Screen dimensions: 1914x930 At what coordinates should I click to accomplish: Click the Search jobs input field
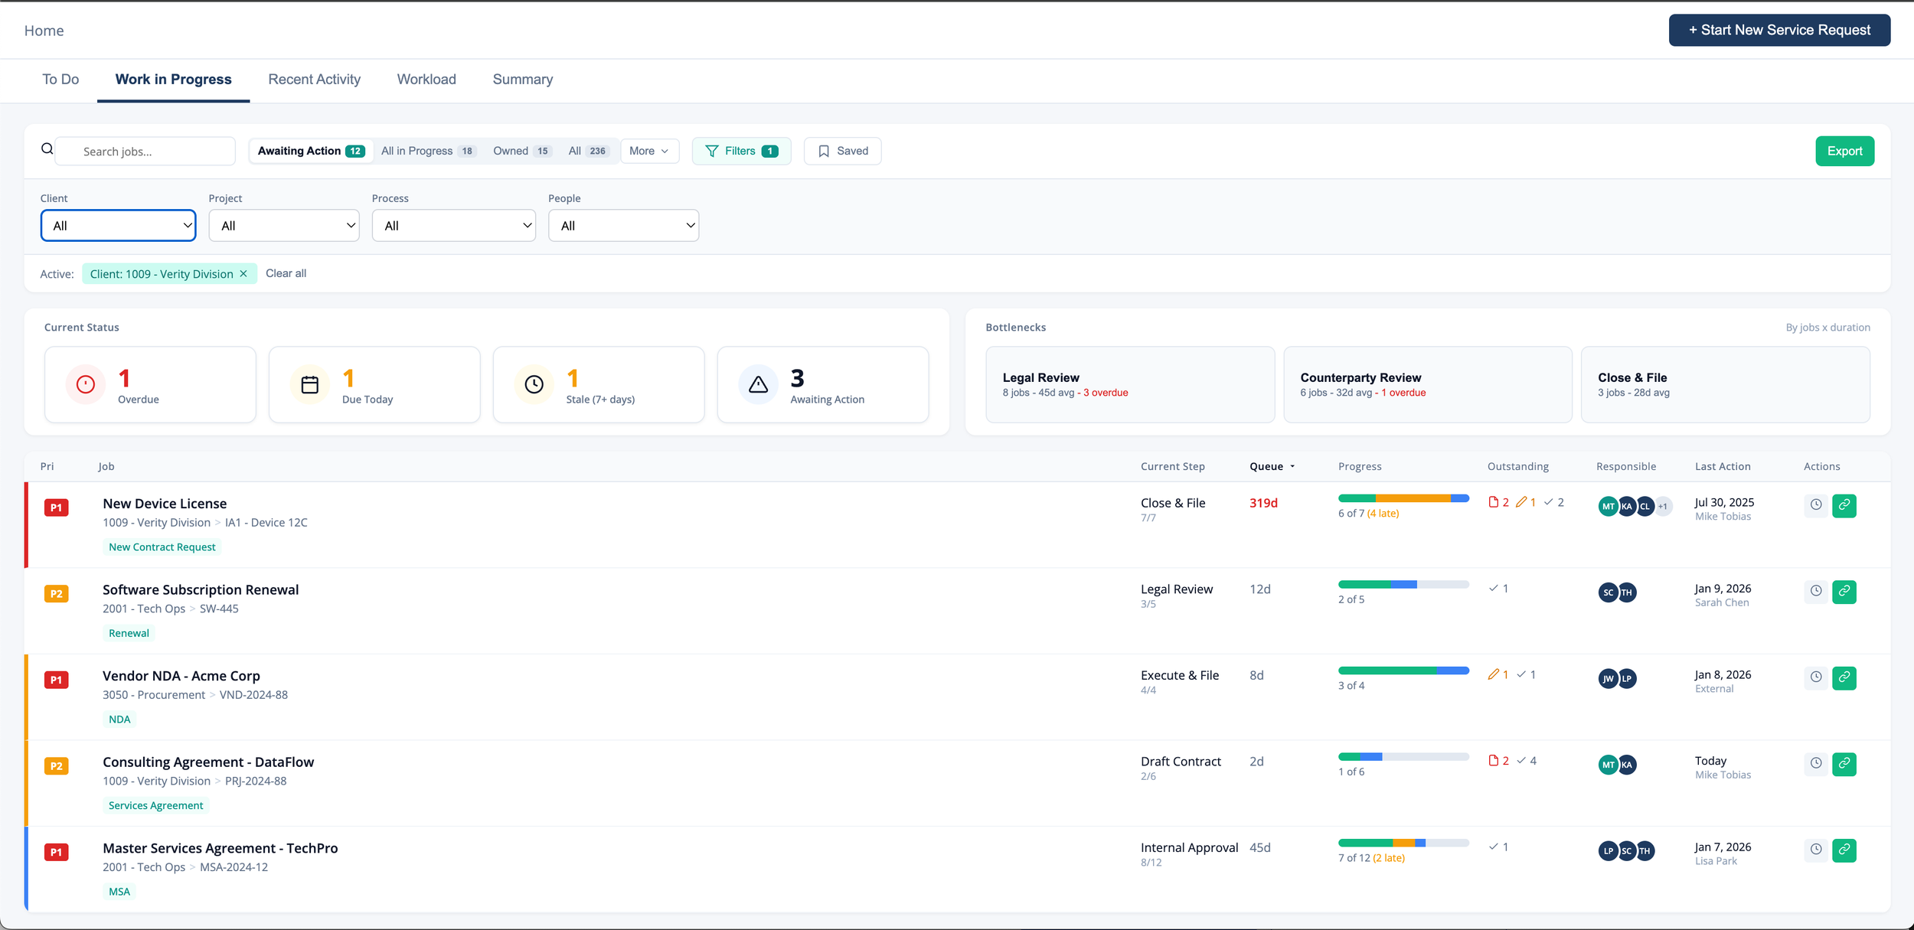pos(145,152)
